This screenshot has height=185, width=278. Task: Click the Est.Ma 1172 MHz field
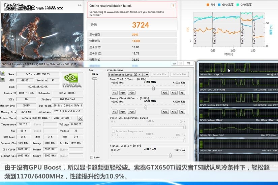click(76, 143)
